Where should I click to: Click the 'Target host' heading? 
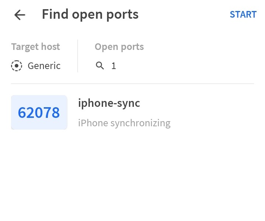[35, 47]
